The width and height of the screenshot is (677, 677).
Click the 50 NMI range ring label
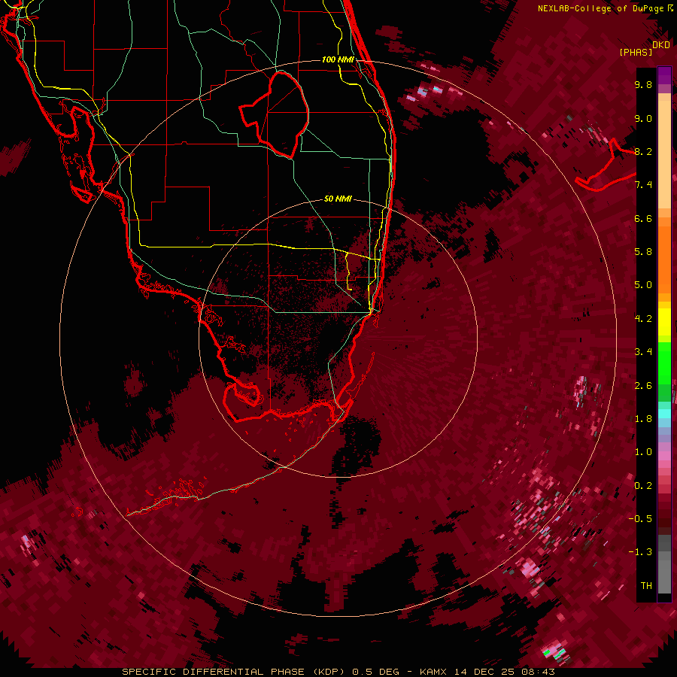[338, 199]
